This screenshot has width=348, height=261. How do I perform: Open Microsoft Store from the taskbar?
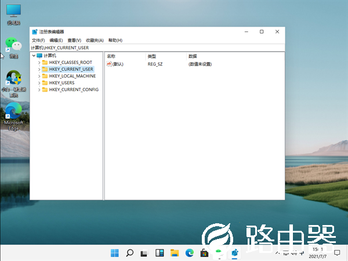point(204,253)
